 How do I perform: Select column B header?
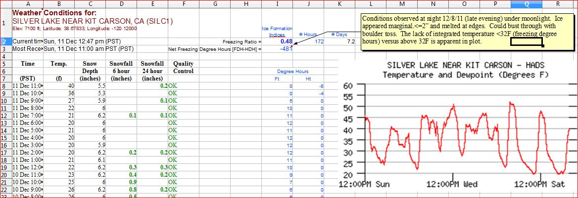pos(59,3)
